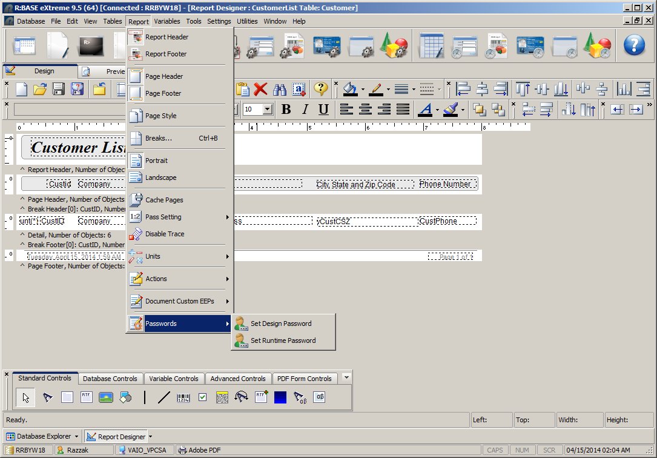Select the Image control icon

click(106, 398)
